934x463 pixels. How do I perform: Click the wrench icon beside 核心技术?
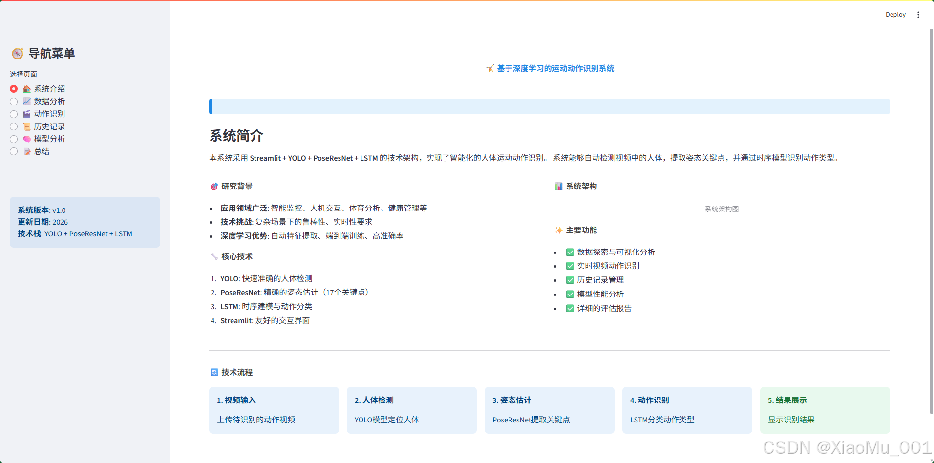(214, 256)
